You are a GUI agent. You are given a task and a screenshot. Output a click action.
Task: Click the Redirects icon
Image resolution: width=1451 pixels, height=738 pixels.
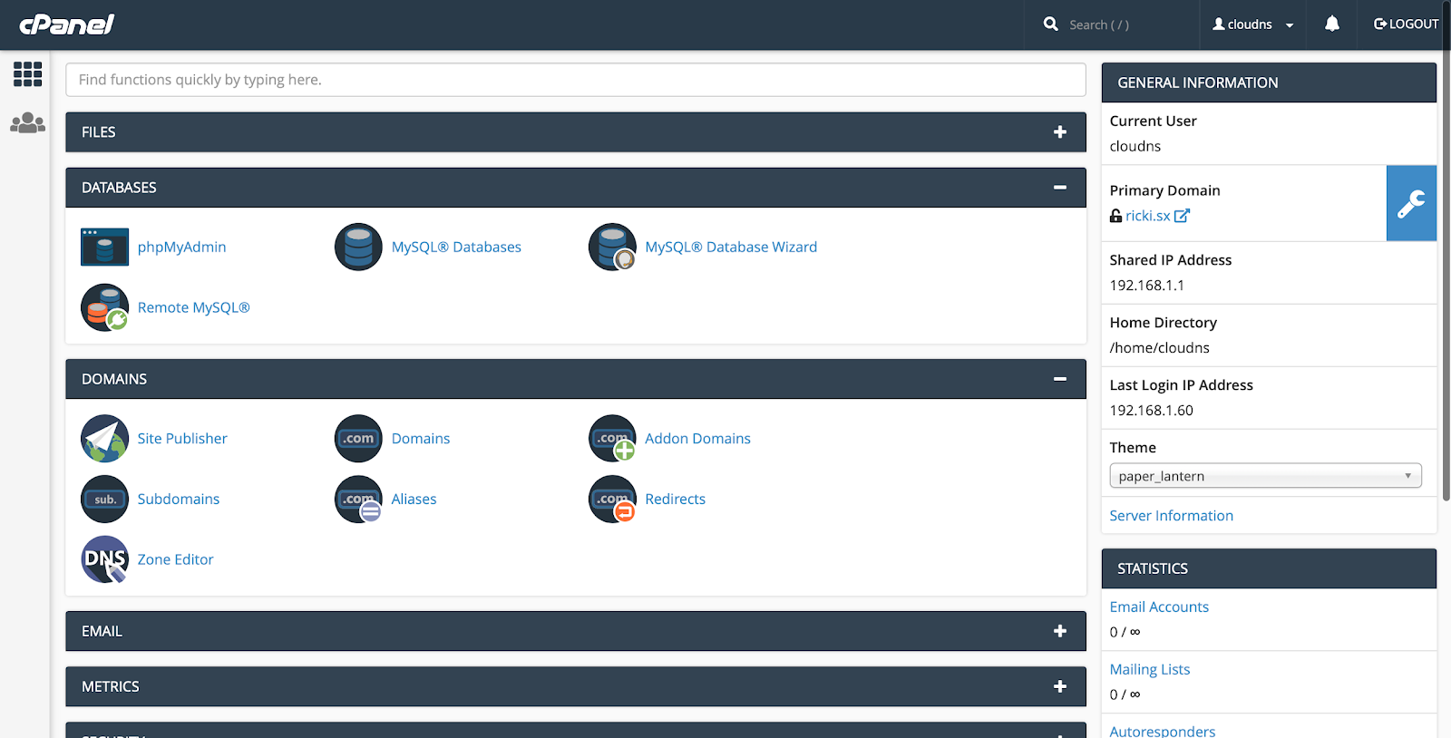612,499
